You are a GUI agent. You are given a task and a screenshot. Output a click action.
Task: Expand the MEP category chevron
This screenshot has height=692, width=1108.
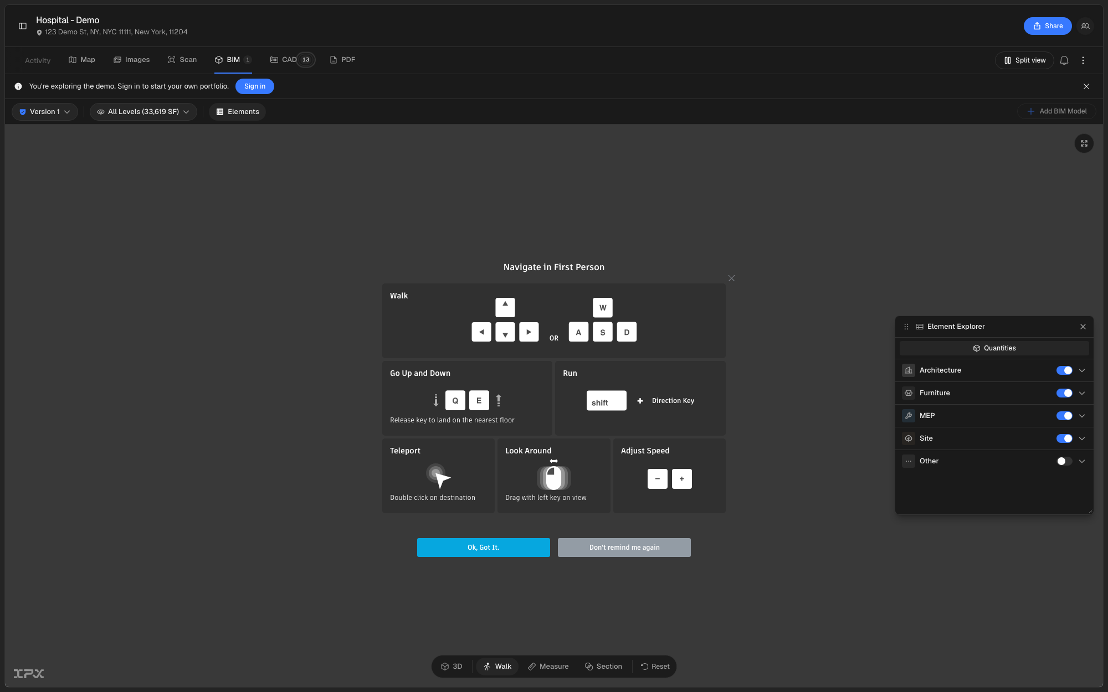coord(1081,416)
